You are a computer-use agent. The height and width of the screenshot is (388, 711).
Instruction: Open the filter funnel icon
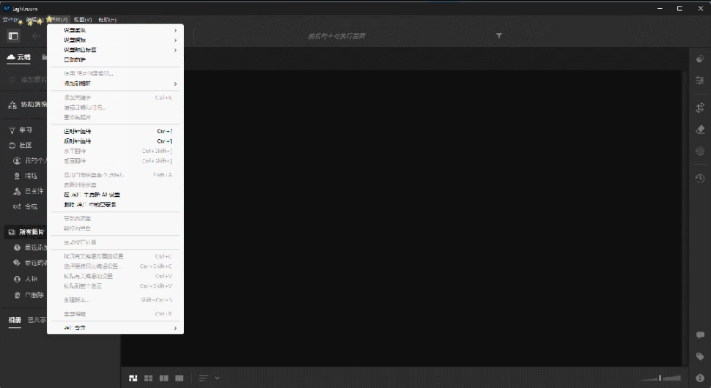[x=498, y=36]
